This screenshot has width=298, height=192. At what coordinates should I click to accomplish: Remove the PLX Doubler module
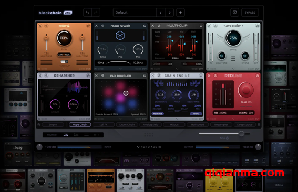[x=96, y=76]
